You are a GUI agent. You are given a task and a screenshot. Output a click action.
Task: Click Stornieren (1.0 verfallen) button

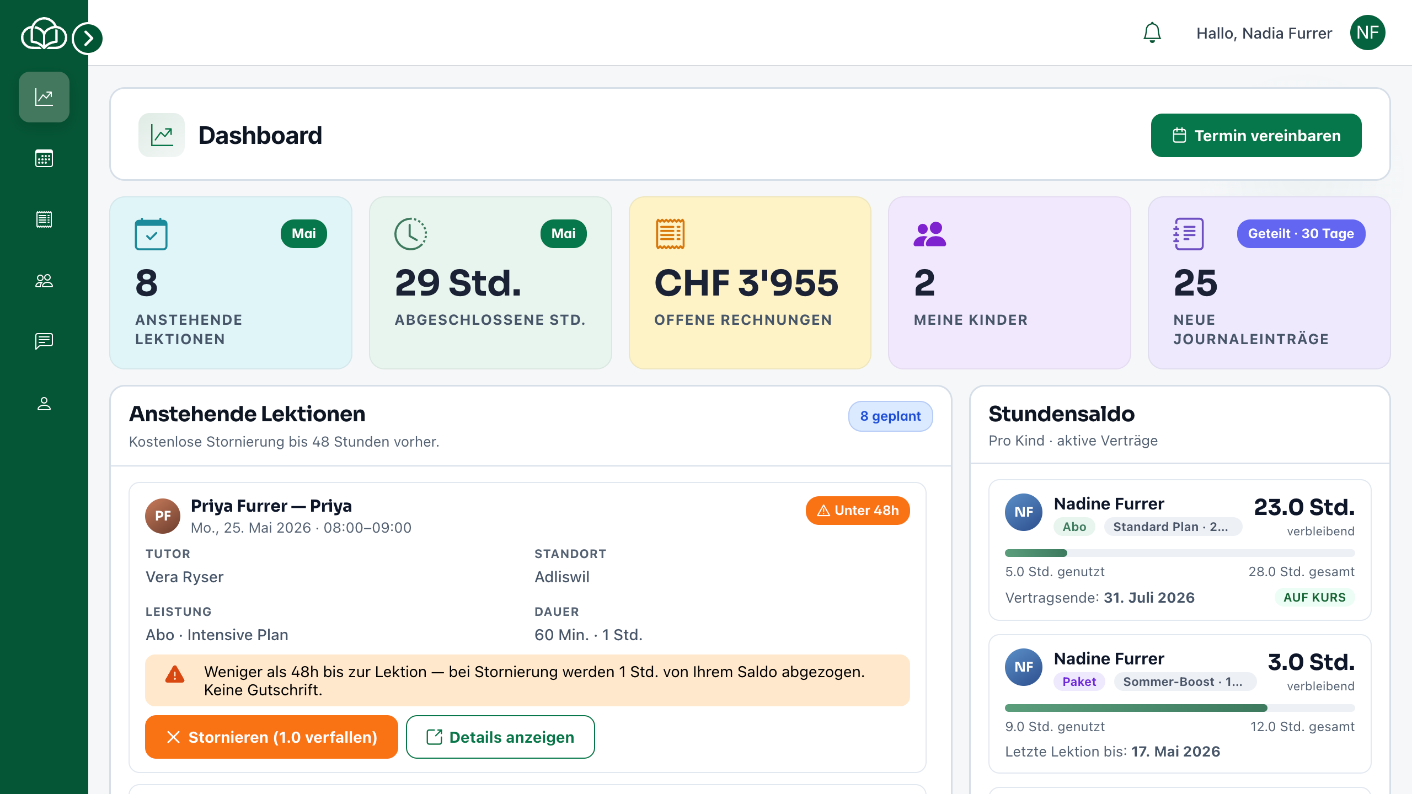[271, 737]
